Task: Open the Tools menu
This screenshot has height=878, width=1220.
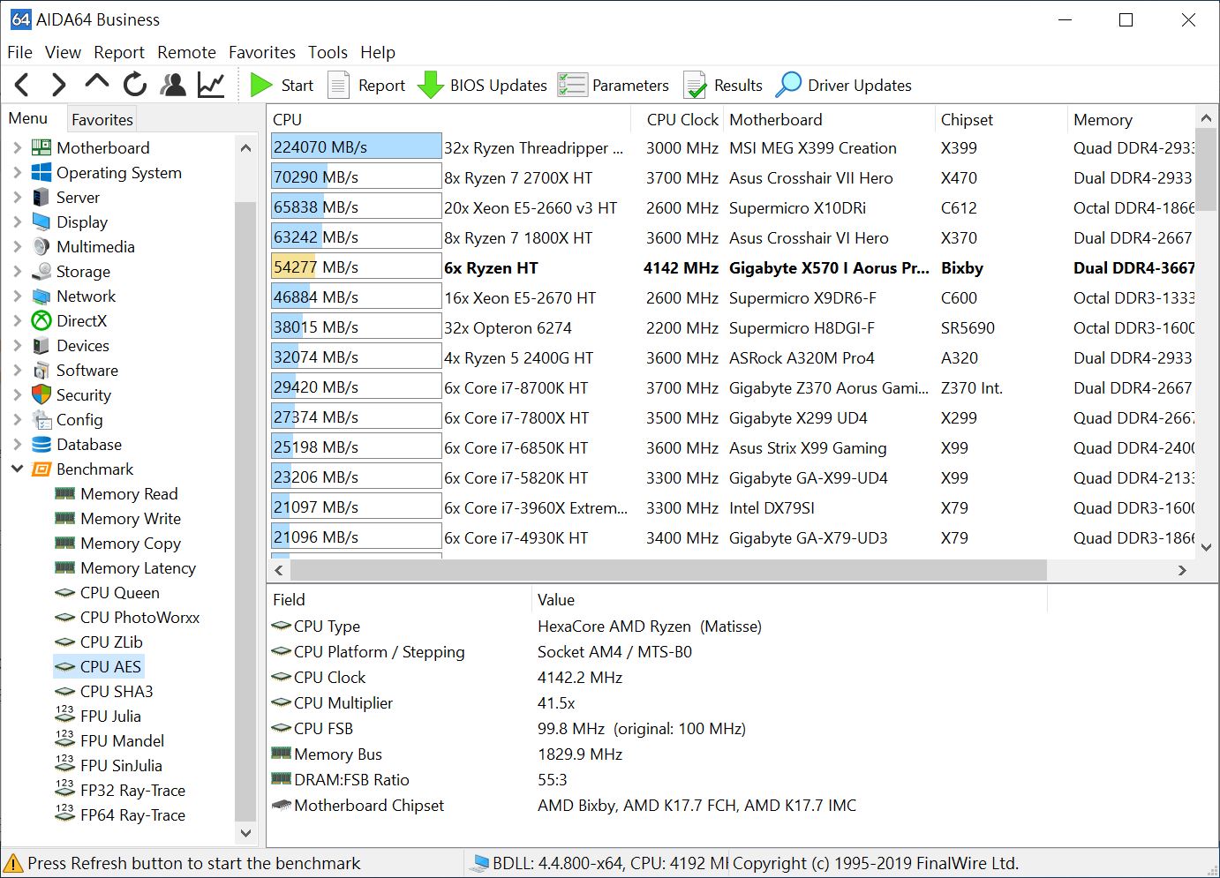Action: (328, 52)
